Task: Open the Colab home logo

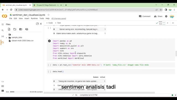Action: pos(4,16)
